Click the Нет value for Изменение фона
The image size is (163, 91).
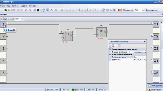point(140,57)
